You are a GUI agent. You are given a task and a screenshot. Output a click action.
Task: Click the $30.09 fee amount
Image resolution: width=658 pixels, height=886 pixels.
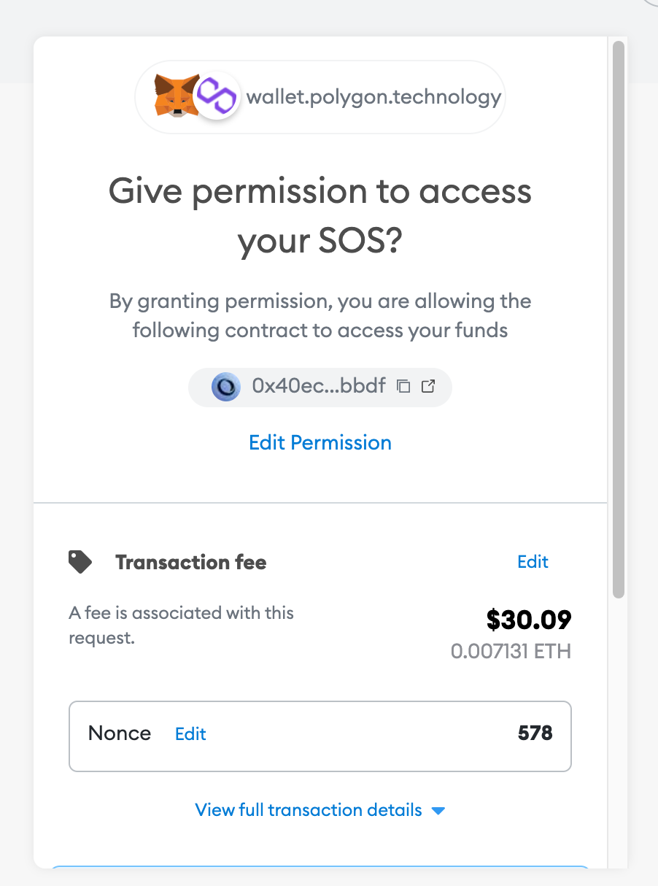pyautogui.click(x=529, y=620)
